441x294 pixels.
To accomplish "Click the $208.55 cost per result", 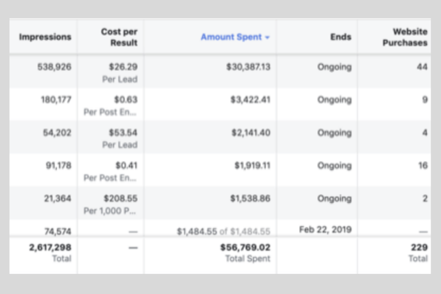I will [x=121, y=198].
